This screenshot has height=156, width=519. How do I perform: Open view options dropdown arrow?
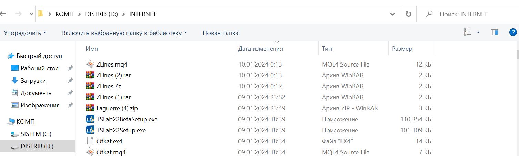[478, 33]
